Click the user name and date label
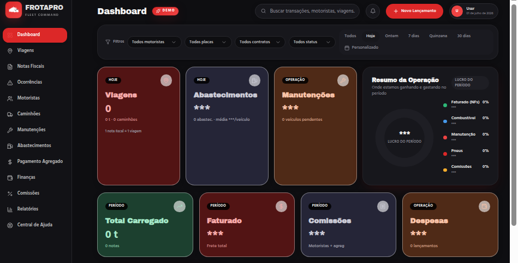 pyautogui.click(x=480, y=11)
